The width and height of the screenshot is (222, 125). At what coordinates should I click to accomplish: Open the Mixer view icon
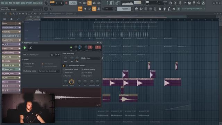point(150,9)
